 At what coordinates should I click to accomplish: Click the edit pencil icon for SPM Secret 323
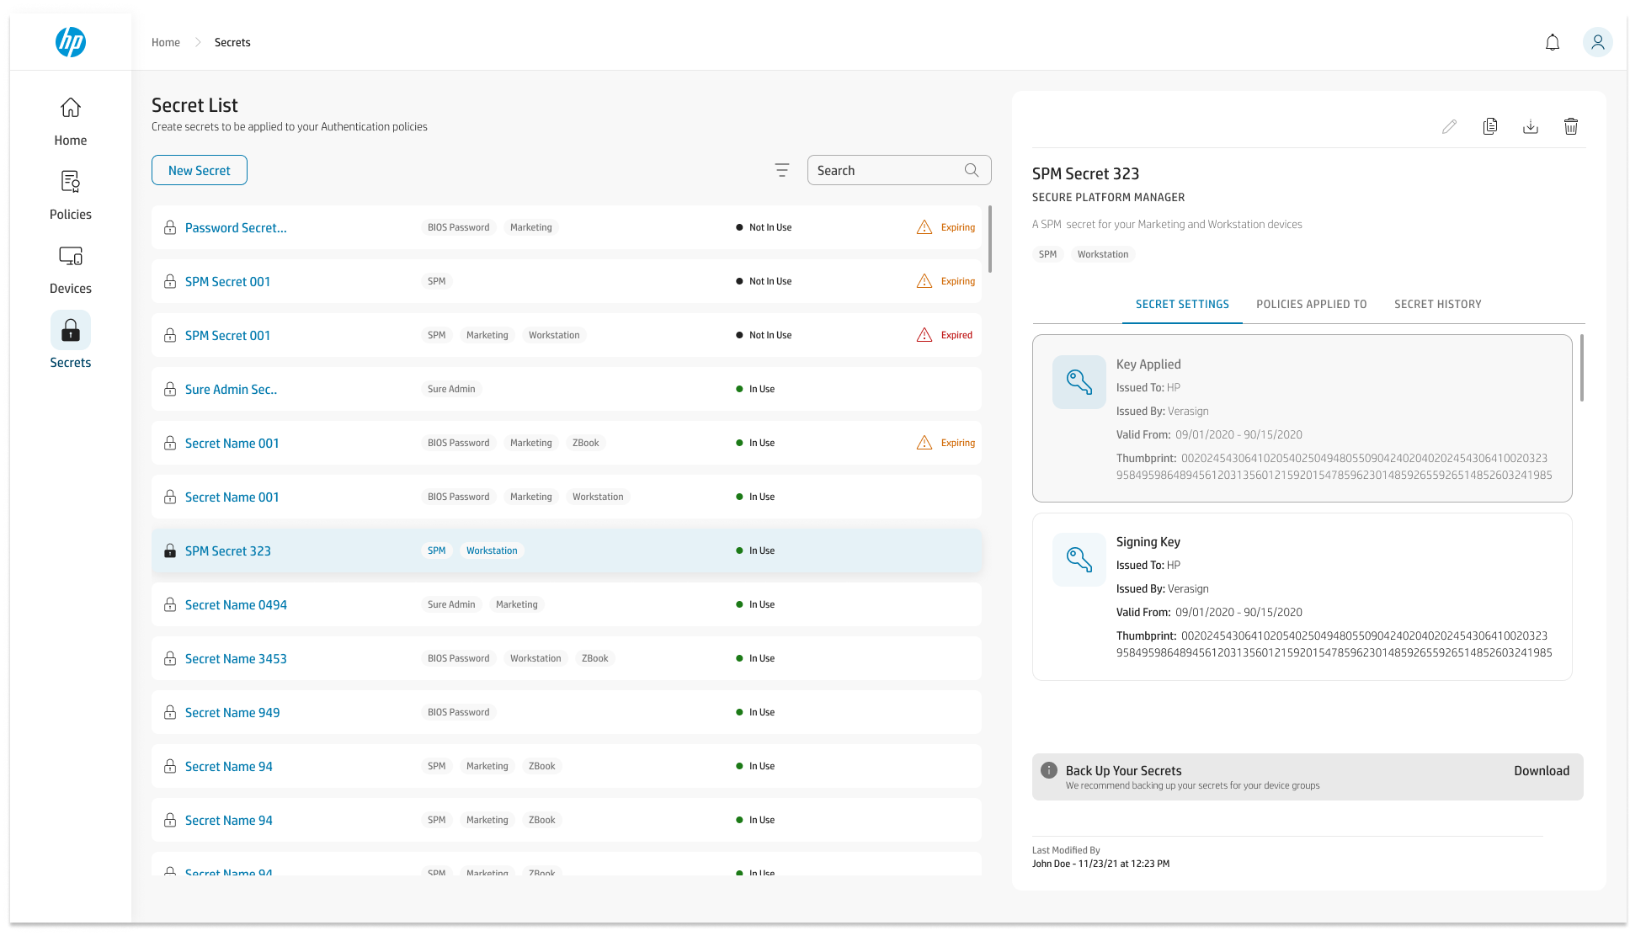(1449, 126)
